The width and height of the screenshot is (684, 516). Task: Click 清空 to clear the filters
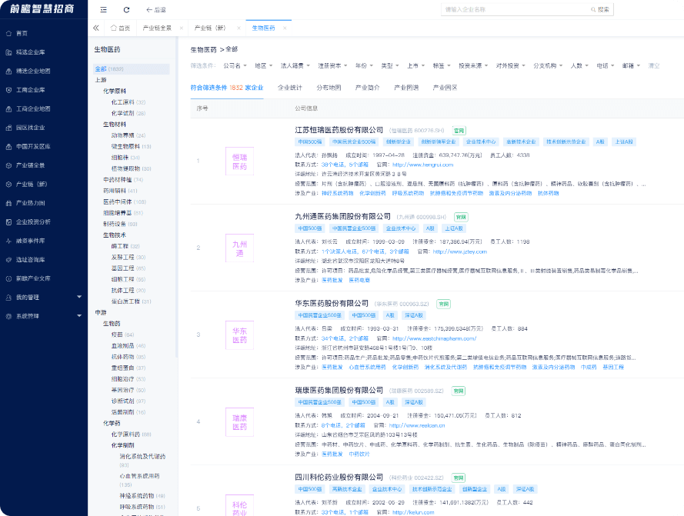pos(653,66)
